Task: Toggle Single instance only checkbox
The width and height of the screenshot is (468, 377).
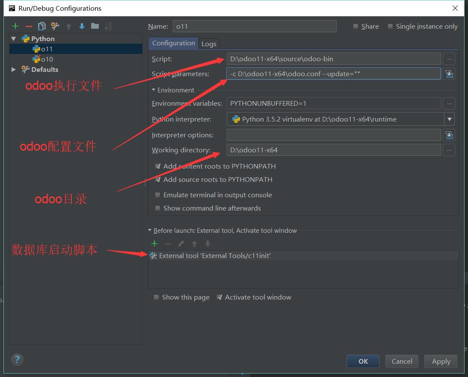Action: point(390,26)
